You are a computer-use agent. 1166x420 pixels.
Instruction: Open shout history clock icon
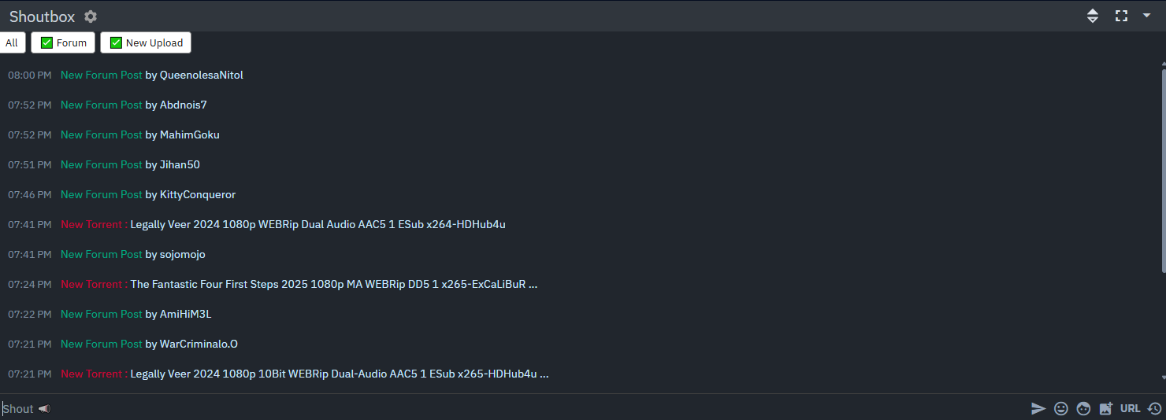tap(1154, 408)
